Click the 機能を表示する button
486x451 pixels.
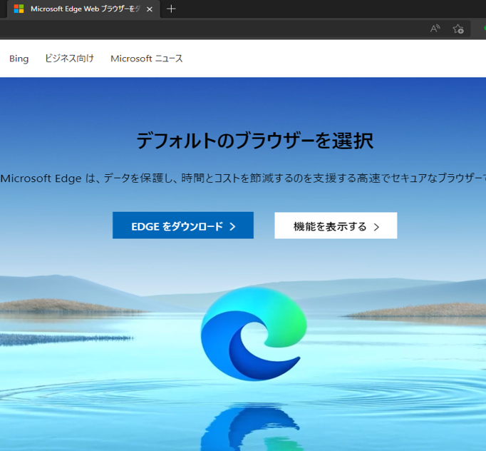336,225
